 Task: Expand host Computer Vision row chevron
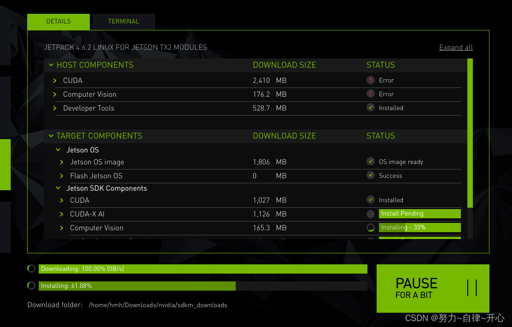pyautogui.click(x=55, y=94)
